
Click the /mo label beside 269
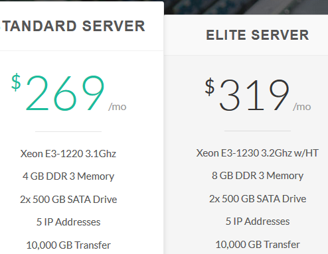point(118,107)
